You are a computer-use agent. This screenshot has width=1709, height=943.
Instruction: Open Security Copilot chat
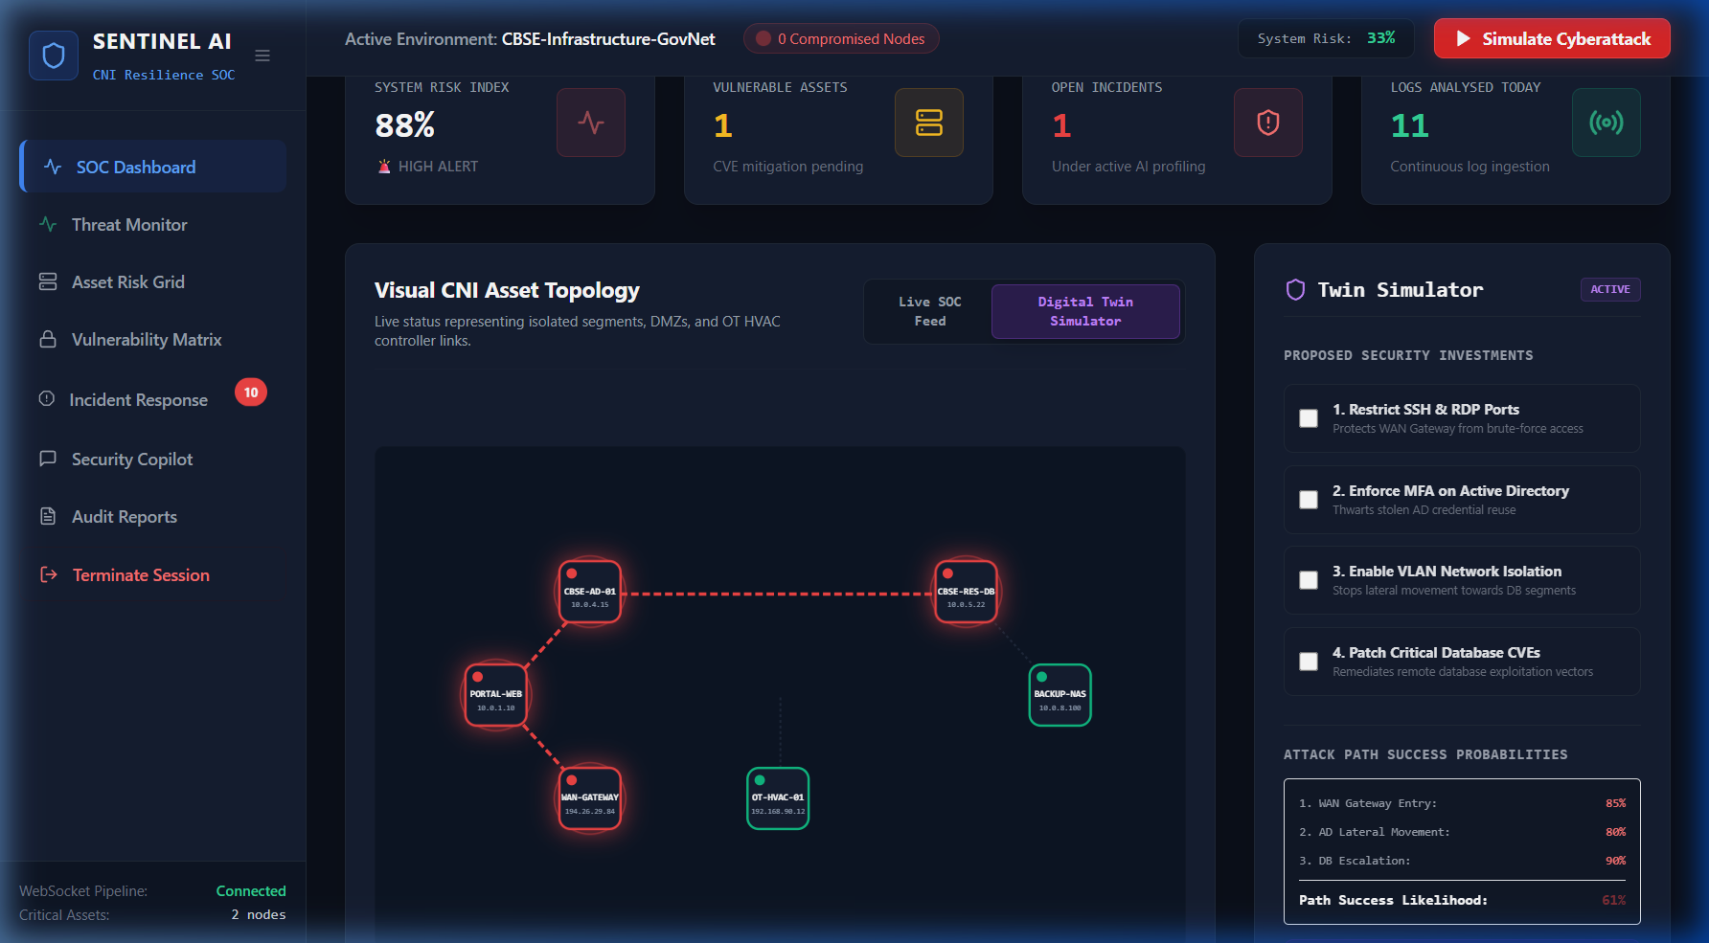click(153, 460)
